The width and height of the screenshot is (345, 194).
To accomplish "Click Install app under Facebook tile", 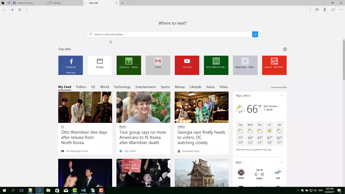I will coord(71,72).
